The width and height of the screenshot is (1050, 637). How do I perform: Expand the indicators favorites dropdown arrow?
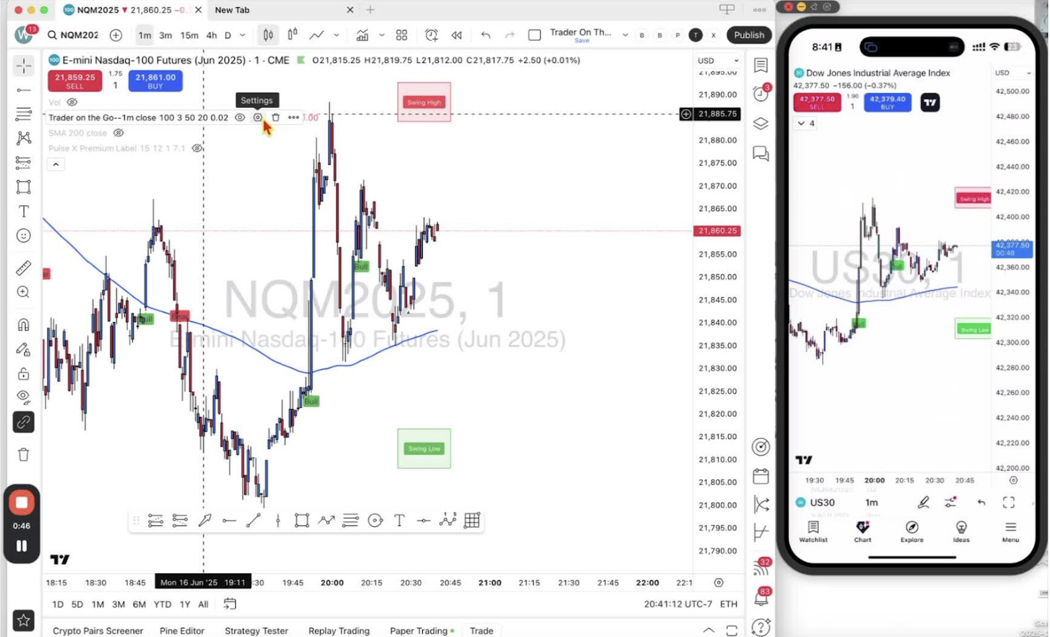(x=381, y=35)
